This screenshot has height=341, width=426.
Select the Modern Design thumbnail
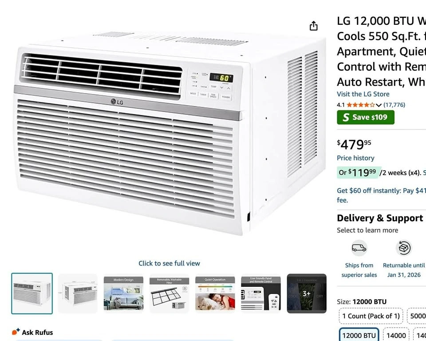[123, 294]
